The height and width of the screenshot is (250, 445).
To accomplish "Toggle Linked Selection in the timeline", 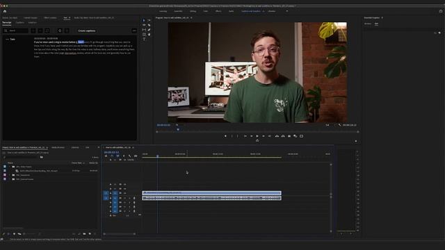I will 118,156.
